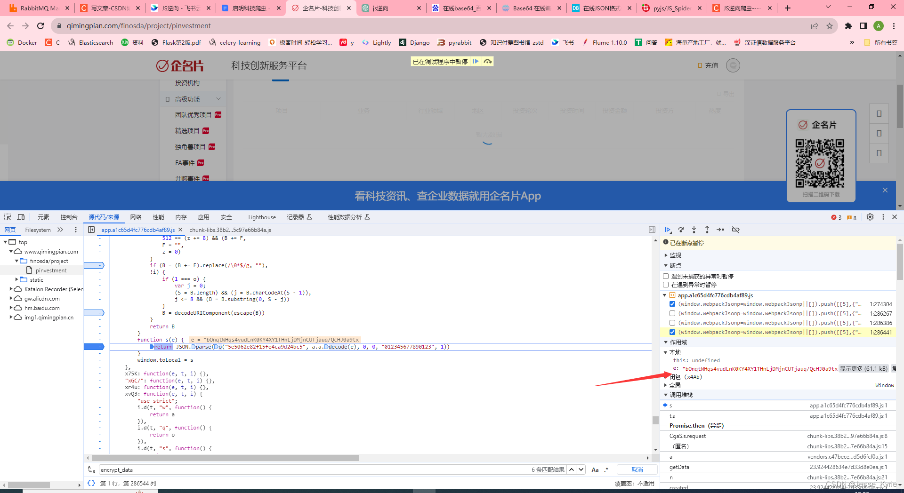Resume script execution in debugger toolbar
Viewport: 904px width, 493px height.
(668, 230)
